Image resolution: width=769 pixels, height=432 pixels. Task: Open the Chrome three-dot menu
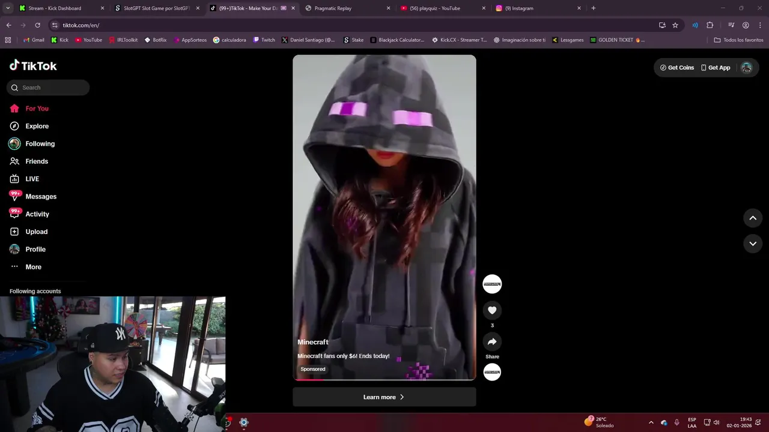coord(759,25)
